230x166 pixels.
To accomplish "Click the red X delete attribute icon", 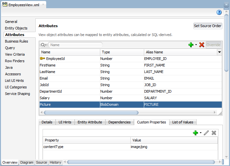I will pyautogui.click(x=201, y=45).
